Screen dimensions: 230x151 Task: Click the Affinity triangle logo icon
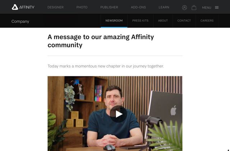click(15, 7)
